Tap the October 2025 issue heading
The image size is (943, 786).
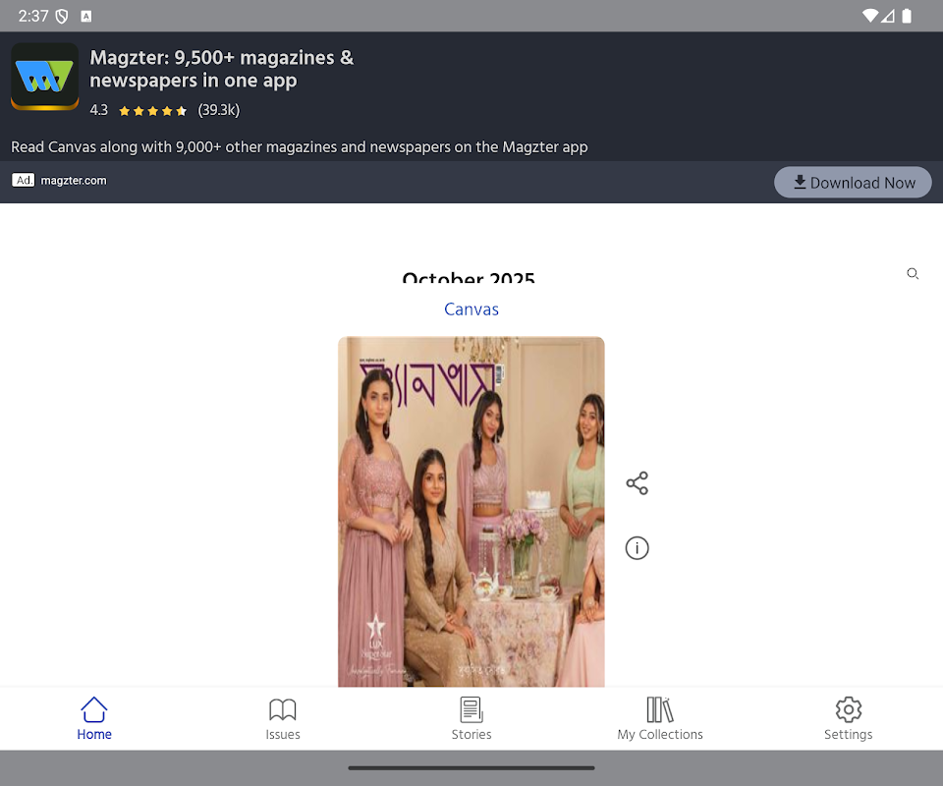click(x=469, y=279)
